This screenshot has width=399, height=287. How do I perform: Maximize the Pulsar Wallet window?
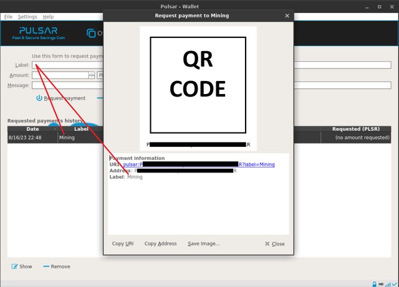380,7
